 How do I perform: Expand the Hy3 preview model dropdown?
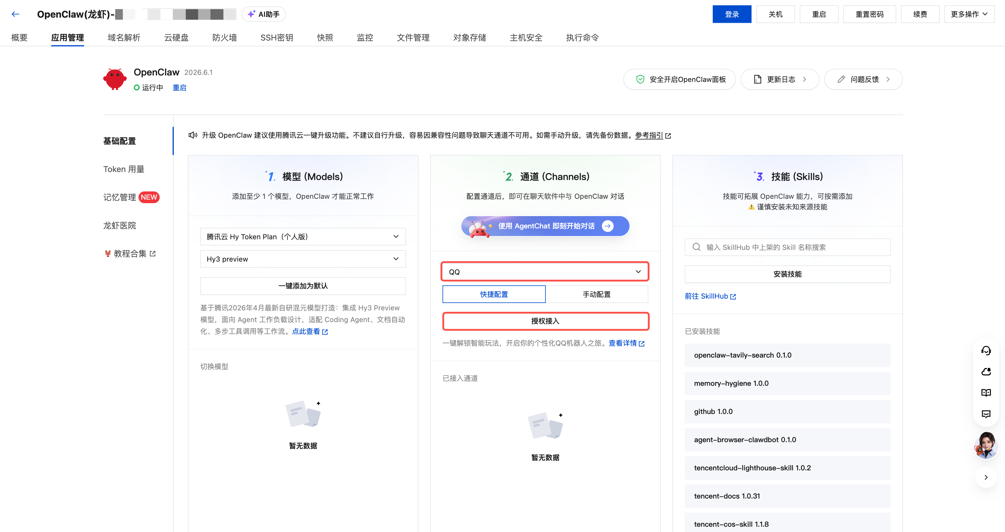pos(303,259)
